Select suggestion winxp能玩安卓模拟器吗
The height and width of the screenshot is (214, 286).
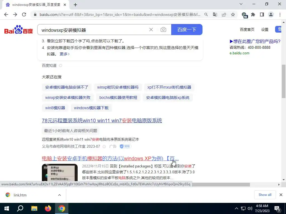118,87
